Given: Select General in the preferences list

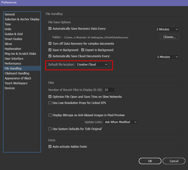Looking at the screenshot, I should point(9,14).
